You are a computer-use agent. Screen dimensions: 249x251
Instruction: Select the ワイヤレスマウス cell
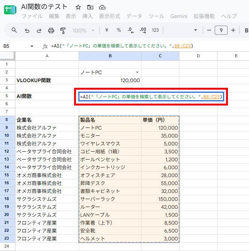pyautogui.click(x=110, y=144)
